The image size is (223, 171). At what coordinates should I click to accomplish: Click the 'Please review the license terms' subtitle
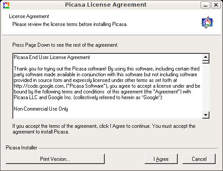coord(70,24)
